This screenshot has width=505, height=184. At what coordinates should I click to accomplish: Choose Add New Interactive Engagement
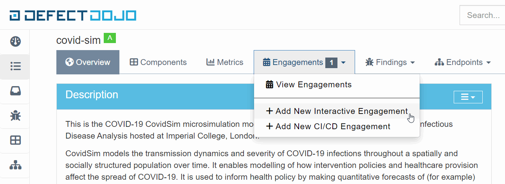[337, 111]
